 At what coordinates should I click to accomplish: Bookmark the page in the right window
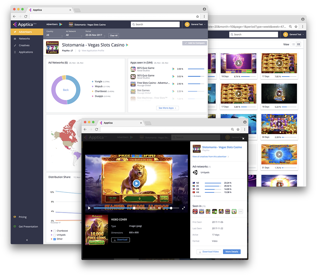pos(296,26)
